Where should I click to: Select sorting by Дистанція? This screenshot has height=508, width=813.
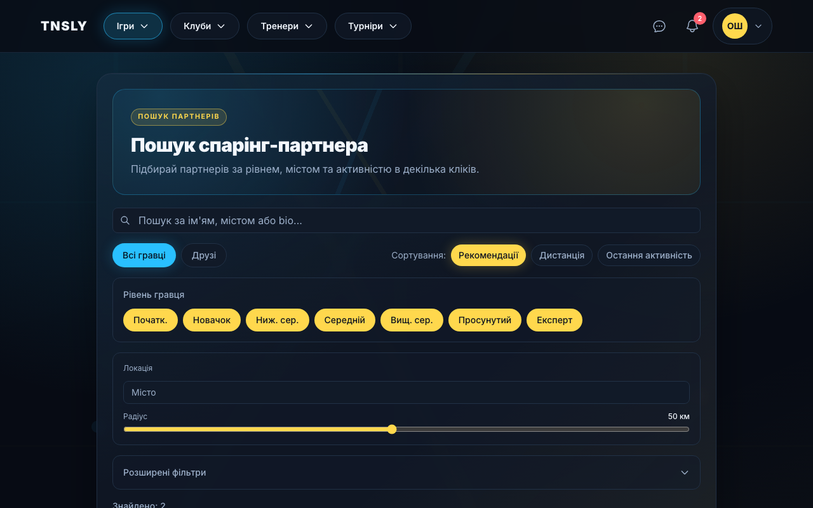point(561,255)
